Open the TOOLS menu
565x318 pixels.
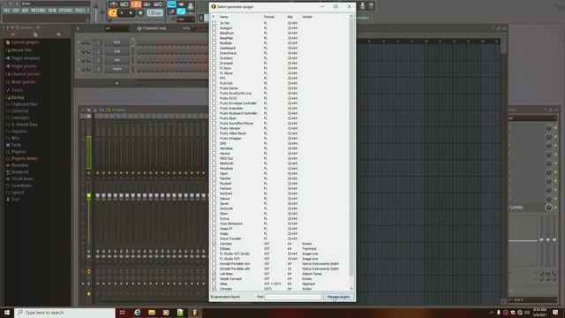[80, 11]
